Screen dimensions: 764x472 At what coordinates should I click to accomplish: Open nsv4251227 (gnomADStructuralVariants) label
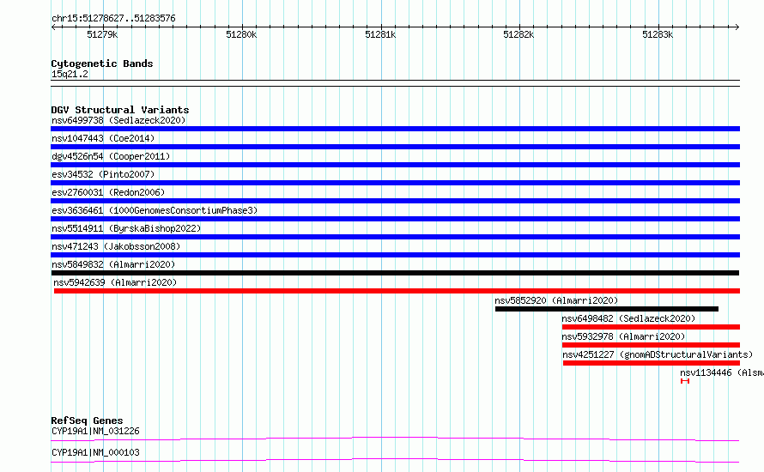pos(658,354)
